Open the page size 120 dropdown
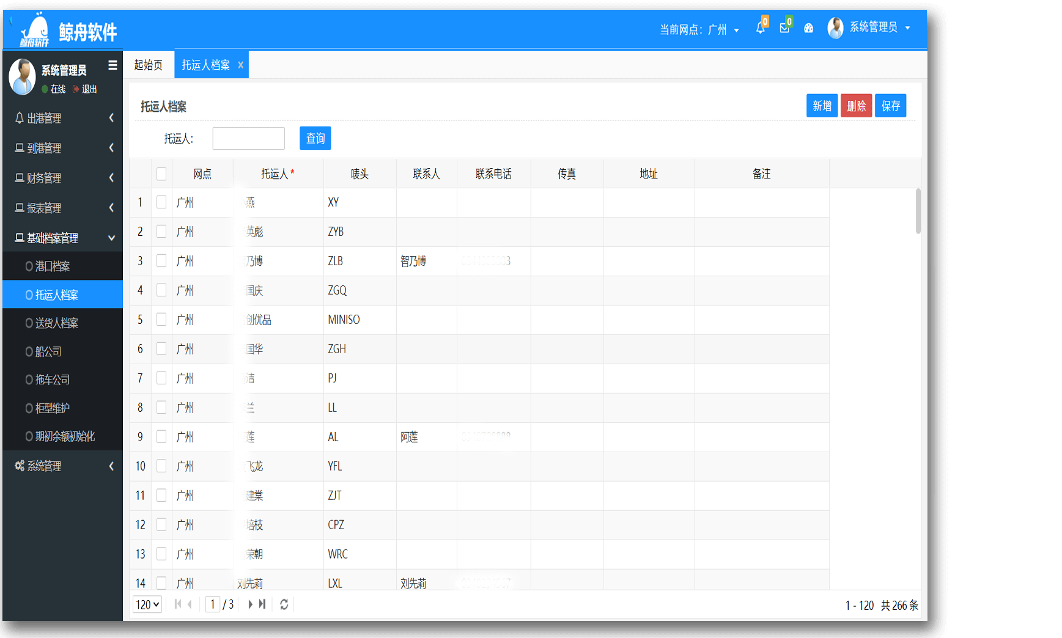This screenshot has height=638, width=1062. point(147,604)
